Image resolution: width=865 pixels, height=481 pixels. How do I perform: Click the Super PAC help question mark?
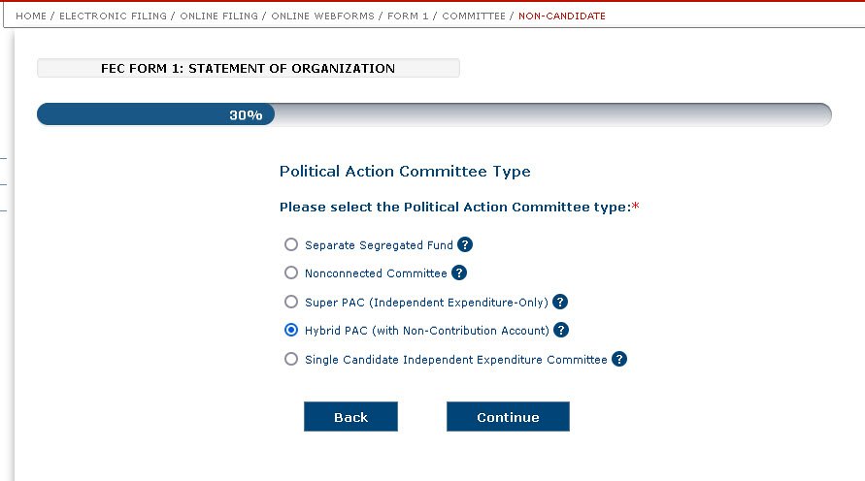(x=560, y=302)
